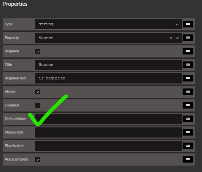Uncheck the Visible checkbox

coord(38,92)
